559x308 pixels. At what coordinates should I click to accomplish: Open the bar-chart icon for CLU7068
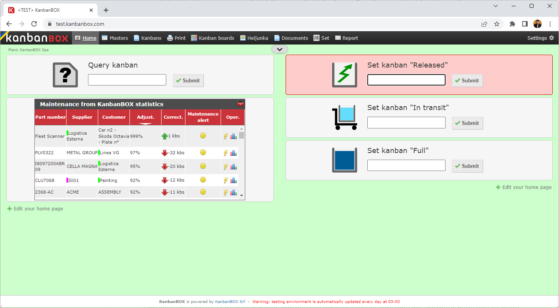[234, 180]
